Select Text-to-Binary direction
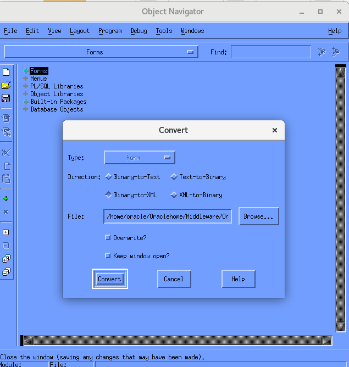This screenshot has width=349, height=367. click(198, 177)
